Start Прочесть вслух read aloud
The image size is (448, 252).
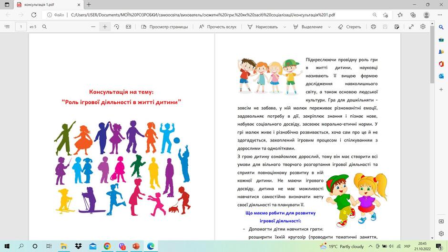pos(218,27)
